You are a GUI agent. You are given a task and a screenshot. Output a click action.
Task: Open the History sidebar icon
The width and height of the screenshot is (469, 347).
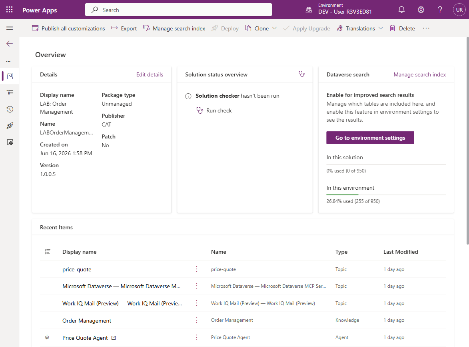coord(10,109)
